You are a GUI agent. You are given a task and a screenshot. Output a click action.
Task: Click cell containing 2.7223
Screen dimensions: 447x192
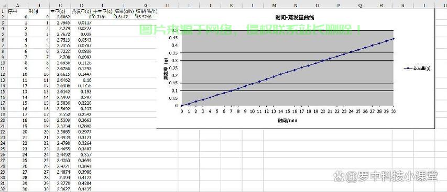point(60,51)
